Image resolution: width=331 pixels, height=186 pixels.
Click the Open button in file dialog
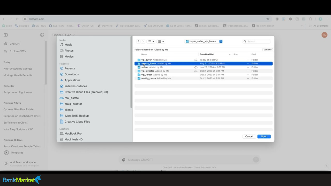coord(264,136)
